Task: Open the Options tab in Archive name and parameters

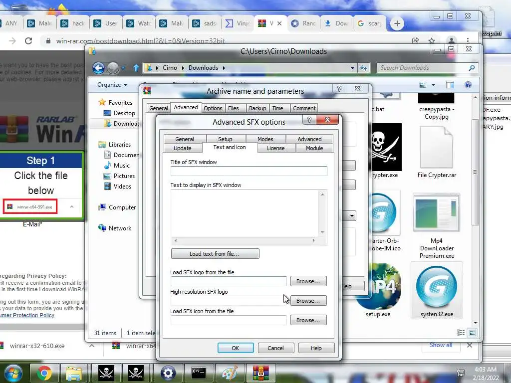Action: (x=213, y=108)
